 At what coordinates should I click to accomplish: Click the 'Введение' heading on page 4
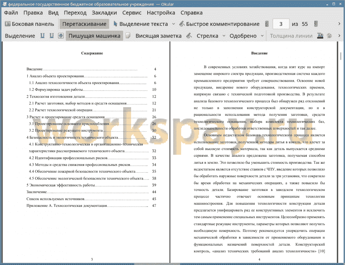point(259,53)
